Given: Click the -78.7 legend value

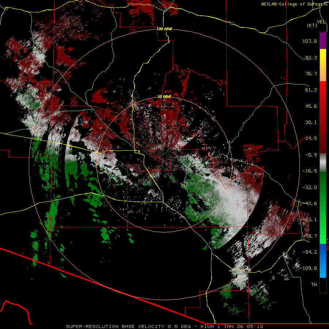Looking at the screenshot, I should click(310, 236).
